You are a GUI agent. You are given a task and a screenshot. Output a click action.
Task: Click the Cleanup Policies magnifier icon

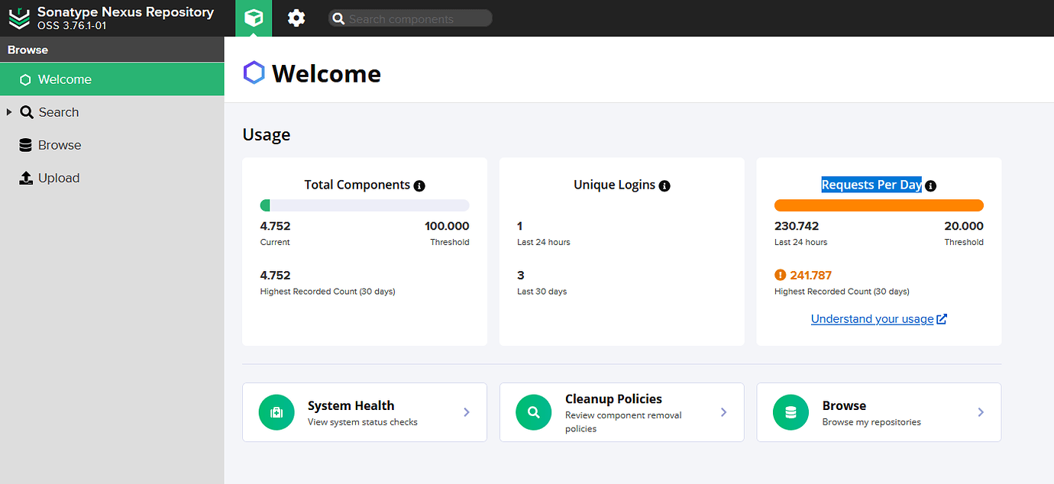click(x=534, y=412)
